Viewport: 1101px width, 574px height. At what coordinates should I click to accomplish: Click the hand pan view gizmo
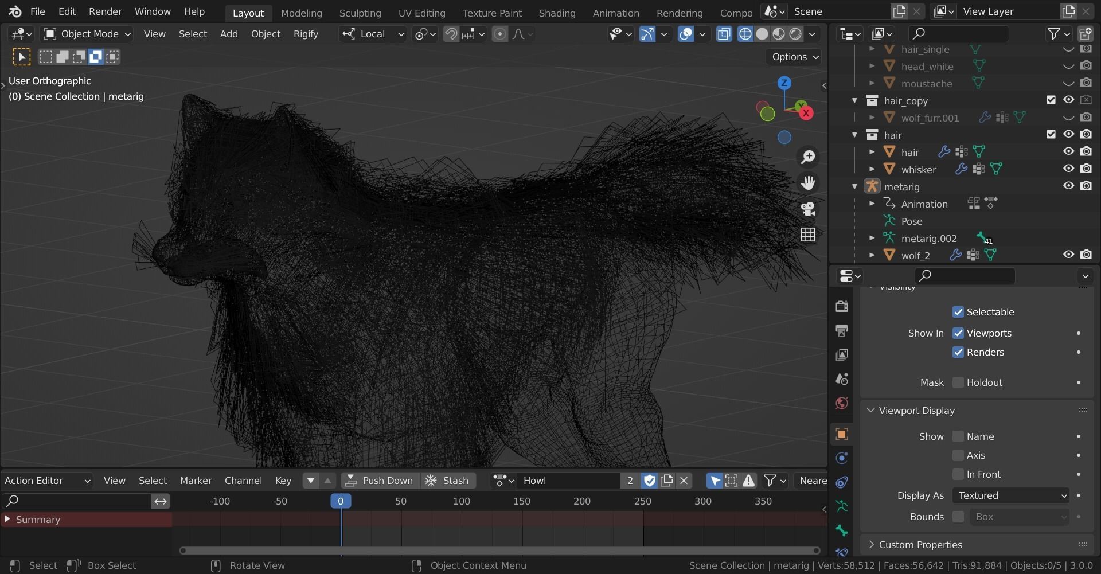(808, 183)
